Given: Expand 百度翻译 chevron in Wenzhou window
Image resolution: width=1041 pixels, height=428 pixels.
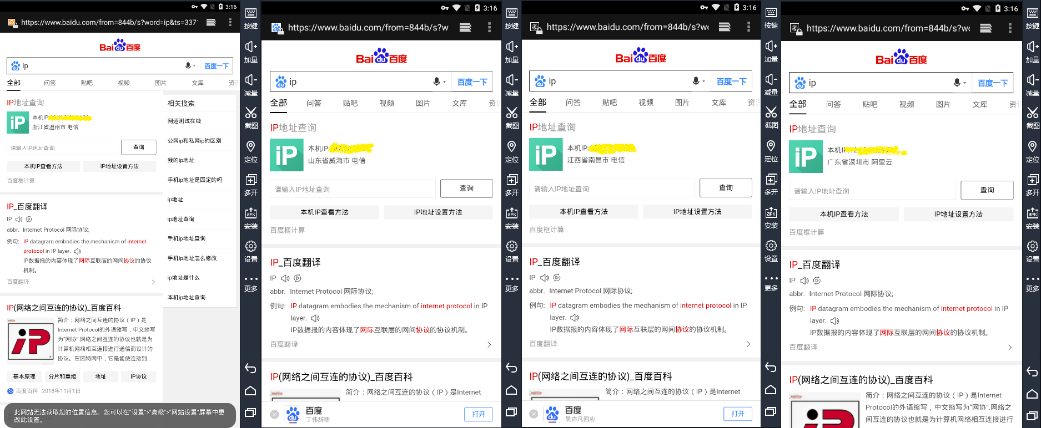Looking at the screenshot, I should point(154,282).
